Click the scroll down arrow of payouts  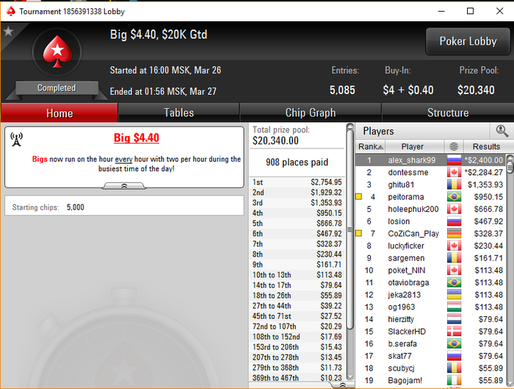pyautogui.click(x=350, y=377)
